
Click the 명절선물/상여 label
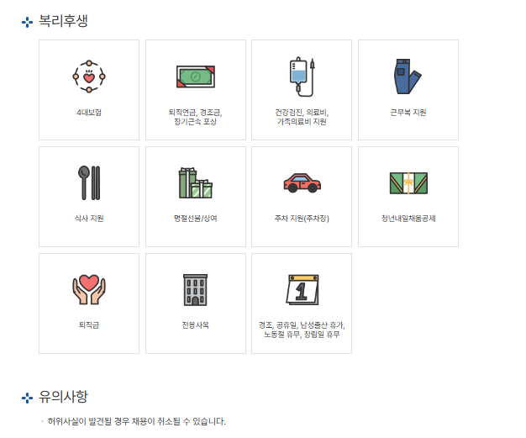[196, 219]
